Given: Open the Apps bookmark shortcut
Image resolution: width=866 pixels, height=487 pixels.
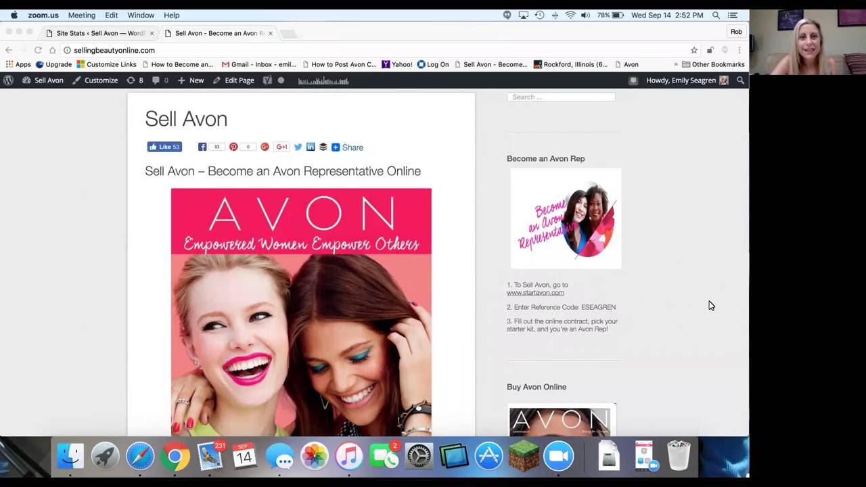Looking at the screenshot, I should tap(18, 64).
